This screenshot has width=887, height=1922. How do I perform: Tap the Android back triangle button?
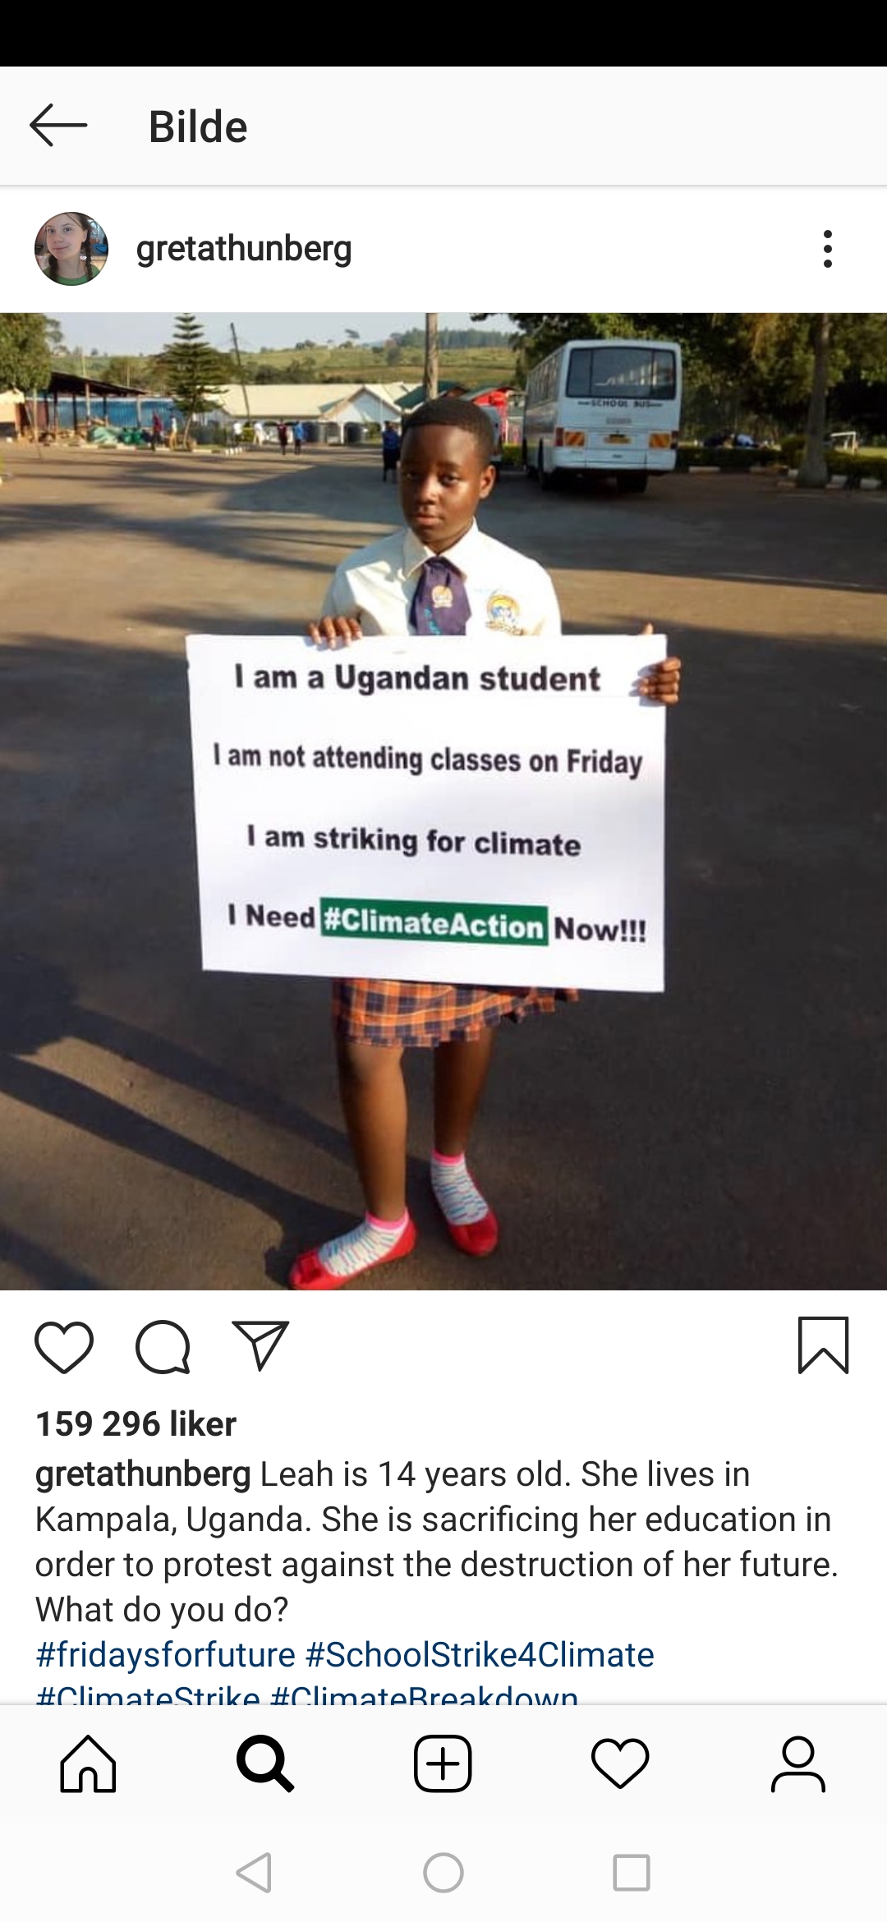255,1873
